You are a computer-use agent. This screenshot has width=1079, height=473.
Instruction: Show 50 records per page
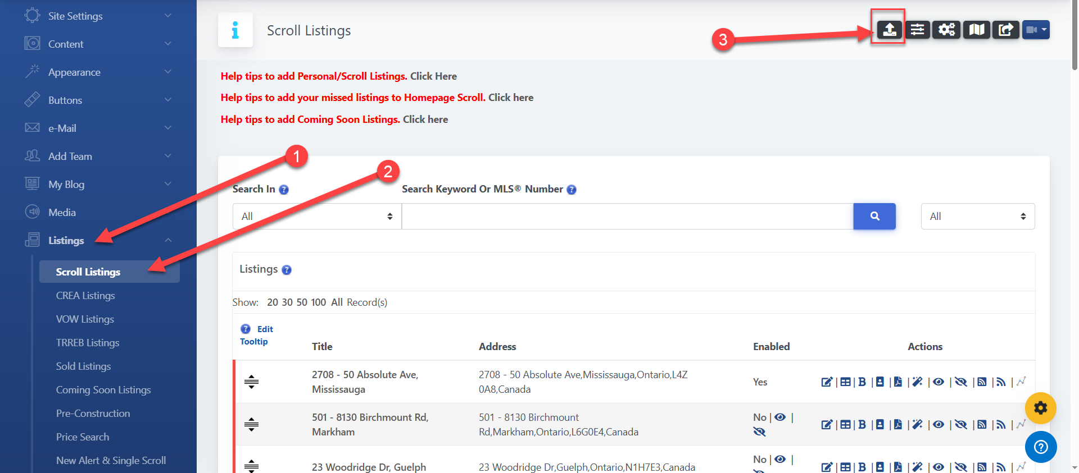(x=302, y=302)
